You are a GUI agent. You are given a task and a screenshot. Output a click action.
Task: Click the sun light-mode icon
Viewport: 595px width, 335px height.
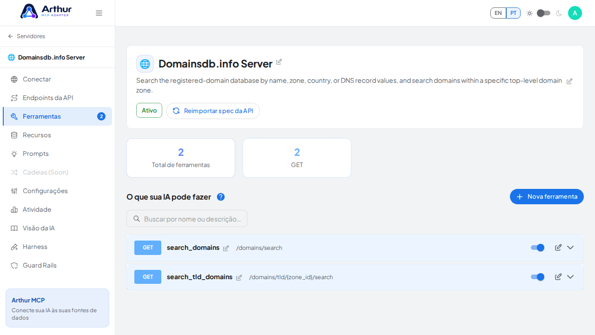(529, 13)
